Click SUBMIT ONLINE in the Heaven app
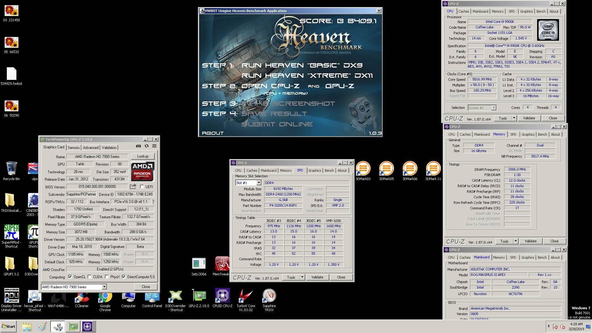 pos(277,124)
